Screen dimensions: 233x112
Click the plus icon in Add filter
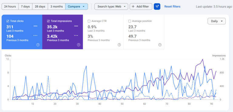tap(133, 7)
